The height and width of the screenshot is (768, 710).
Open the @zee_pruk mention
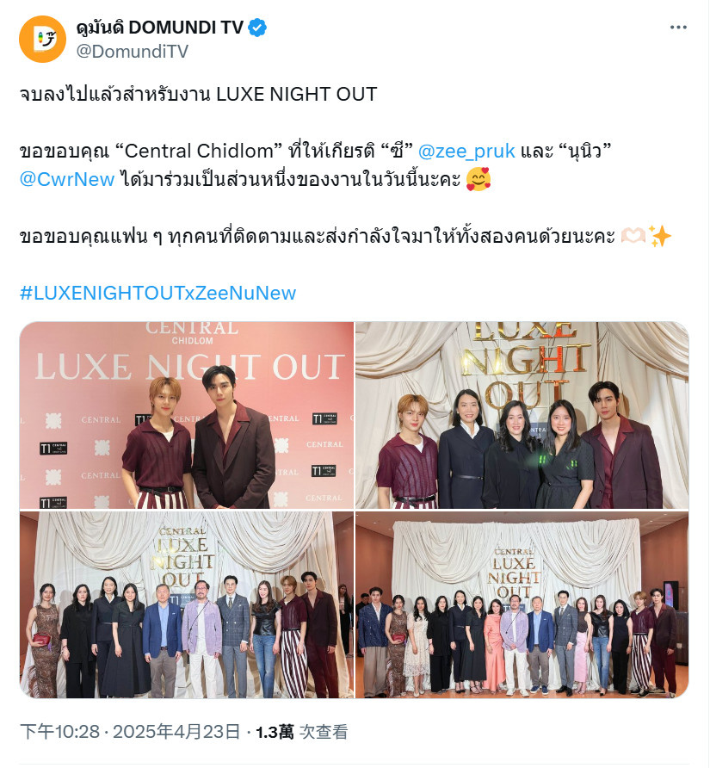[466, 151]
